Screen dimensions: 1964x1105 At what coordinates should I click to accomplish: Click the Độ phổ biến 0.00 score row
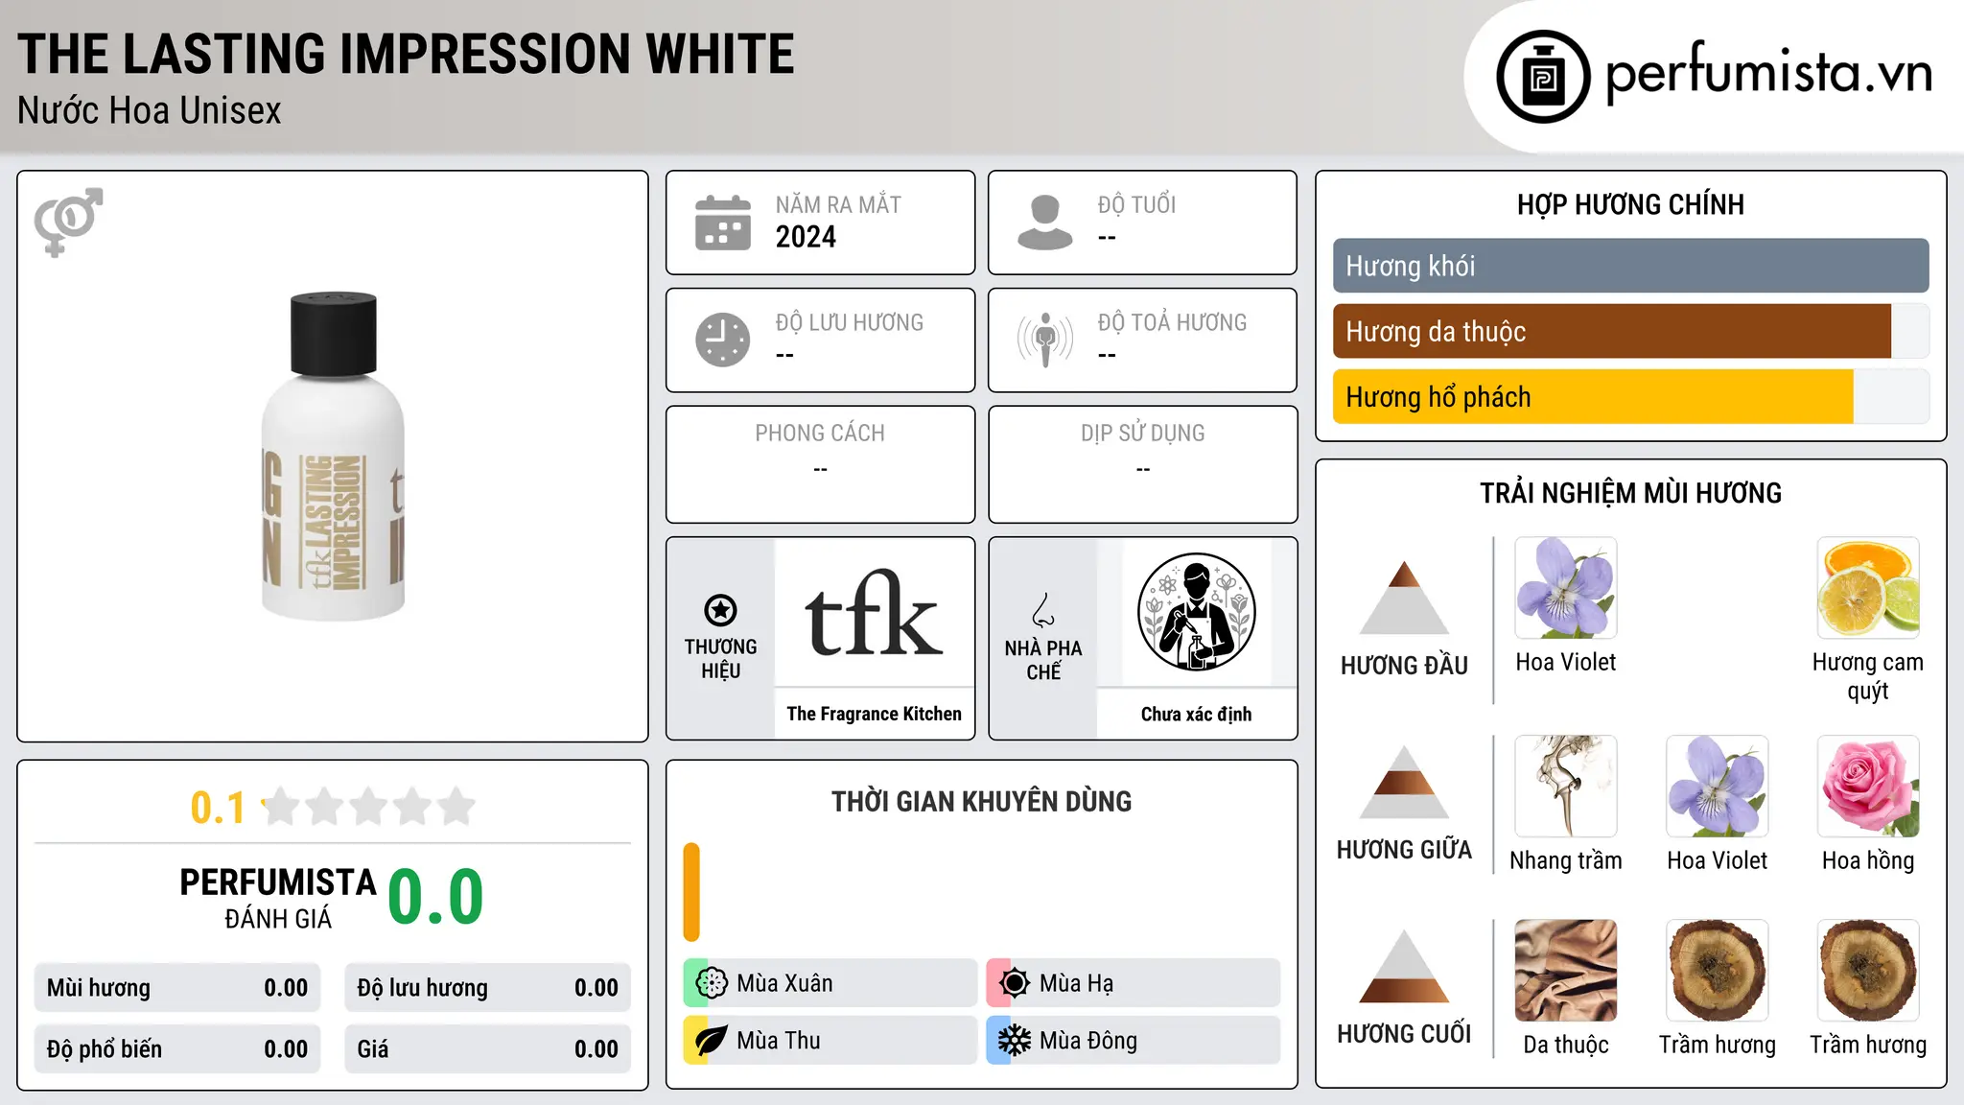coord(177,1049)
